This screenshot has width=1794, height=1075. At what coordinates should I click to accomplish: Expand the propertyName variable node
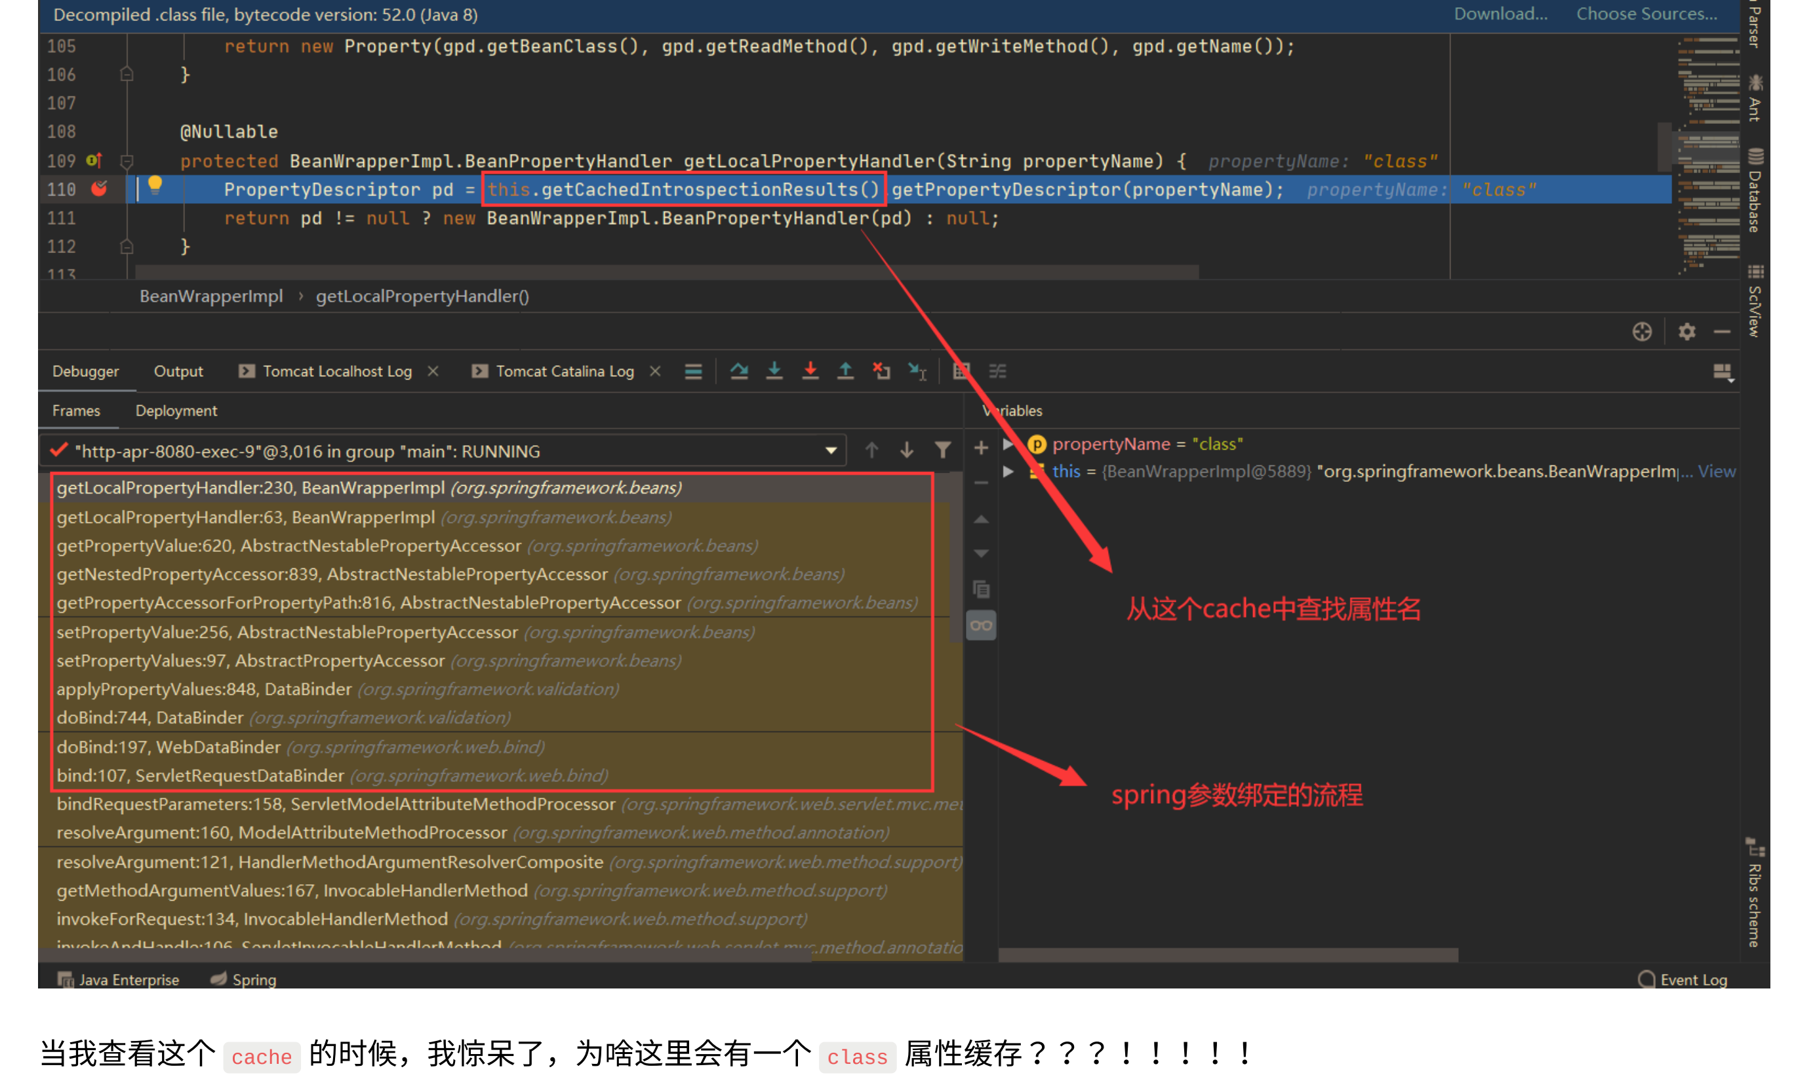click(x=1008, y=443)
